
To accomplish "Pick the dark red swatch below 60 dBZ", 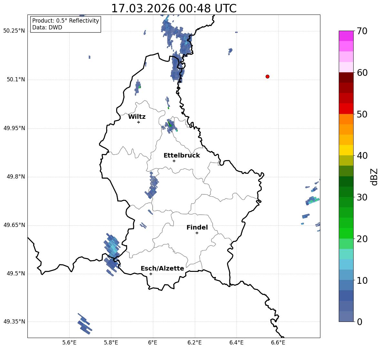I will 346,77.
